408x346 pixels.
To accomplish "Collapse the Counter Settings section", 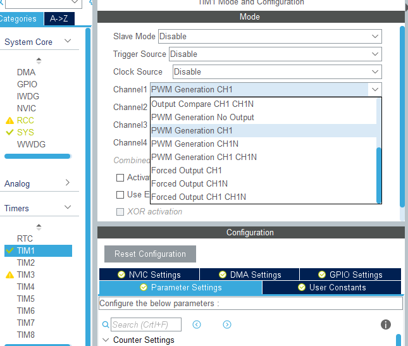I will 106,340.
